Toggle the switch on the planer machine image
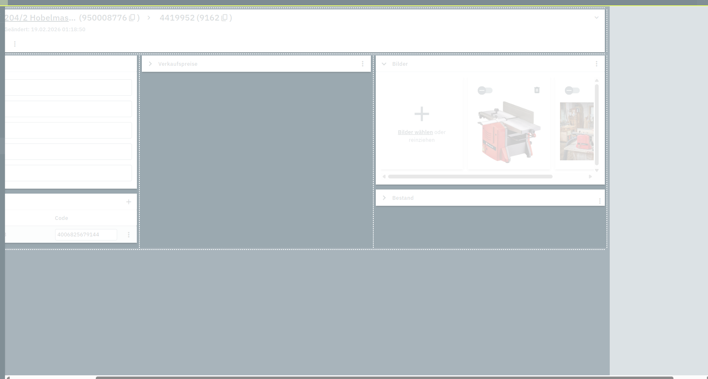This screenshot has height=379, width=708. coord(485,90)
